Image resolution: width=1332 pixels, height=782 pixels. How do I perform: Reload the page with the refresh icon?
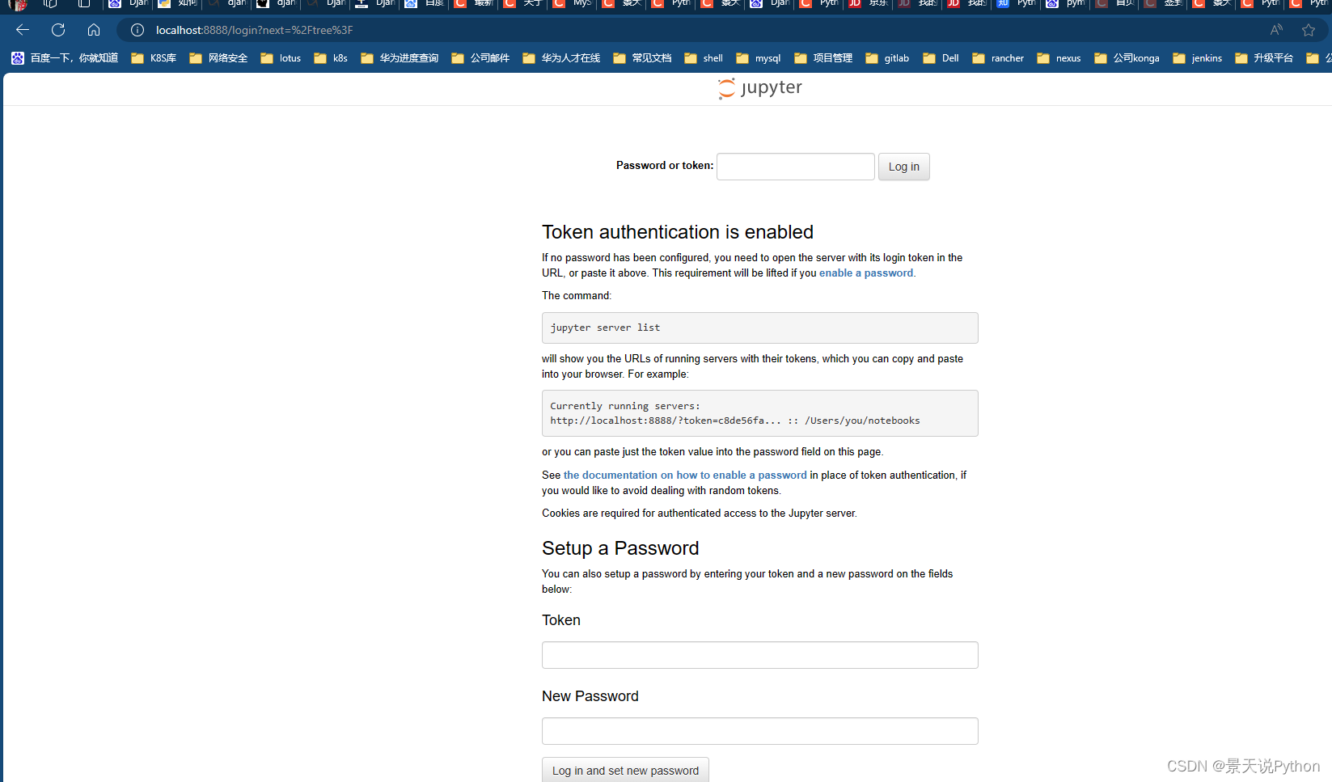coord(58,30)
